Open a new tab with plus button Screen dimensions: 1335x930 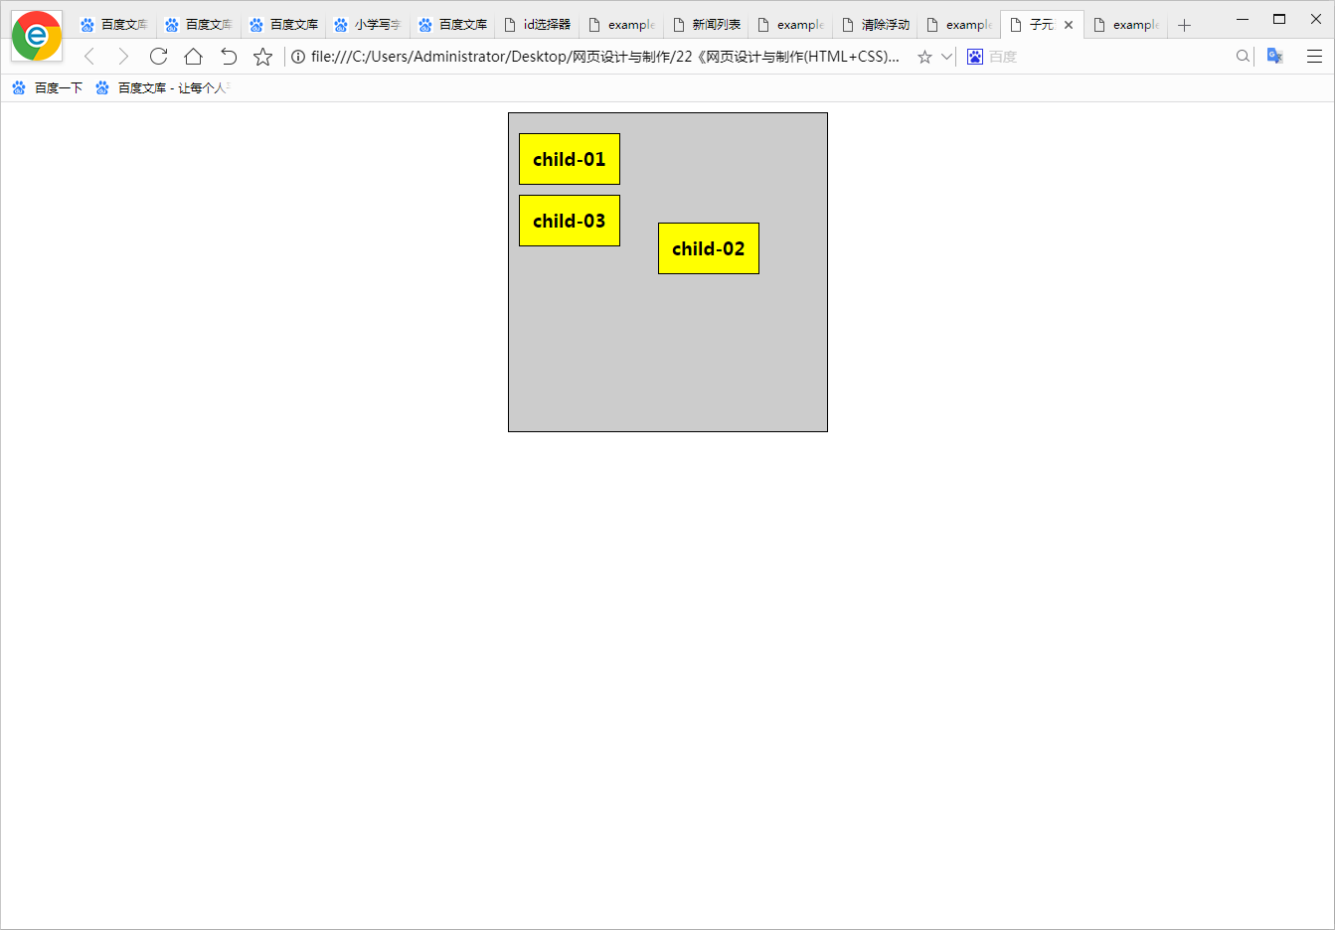[x=1184, y=26]
